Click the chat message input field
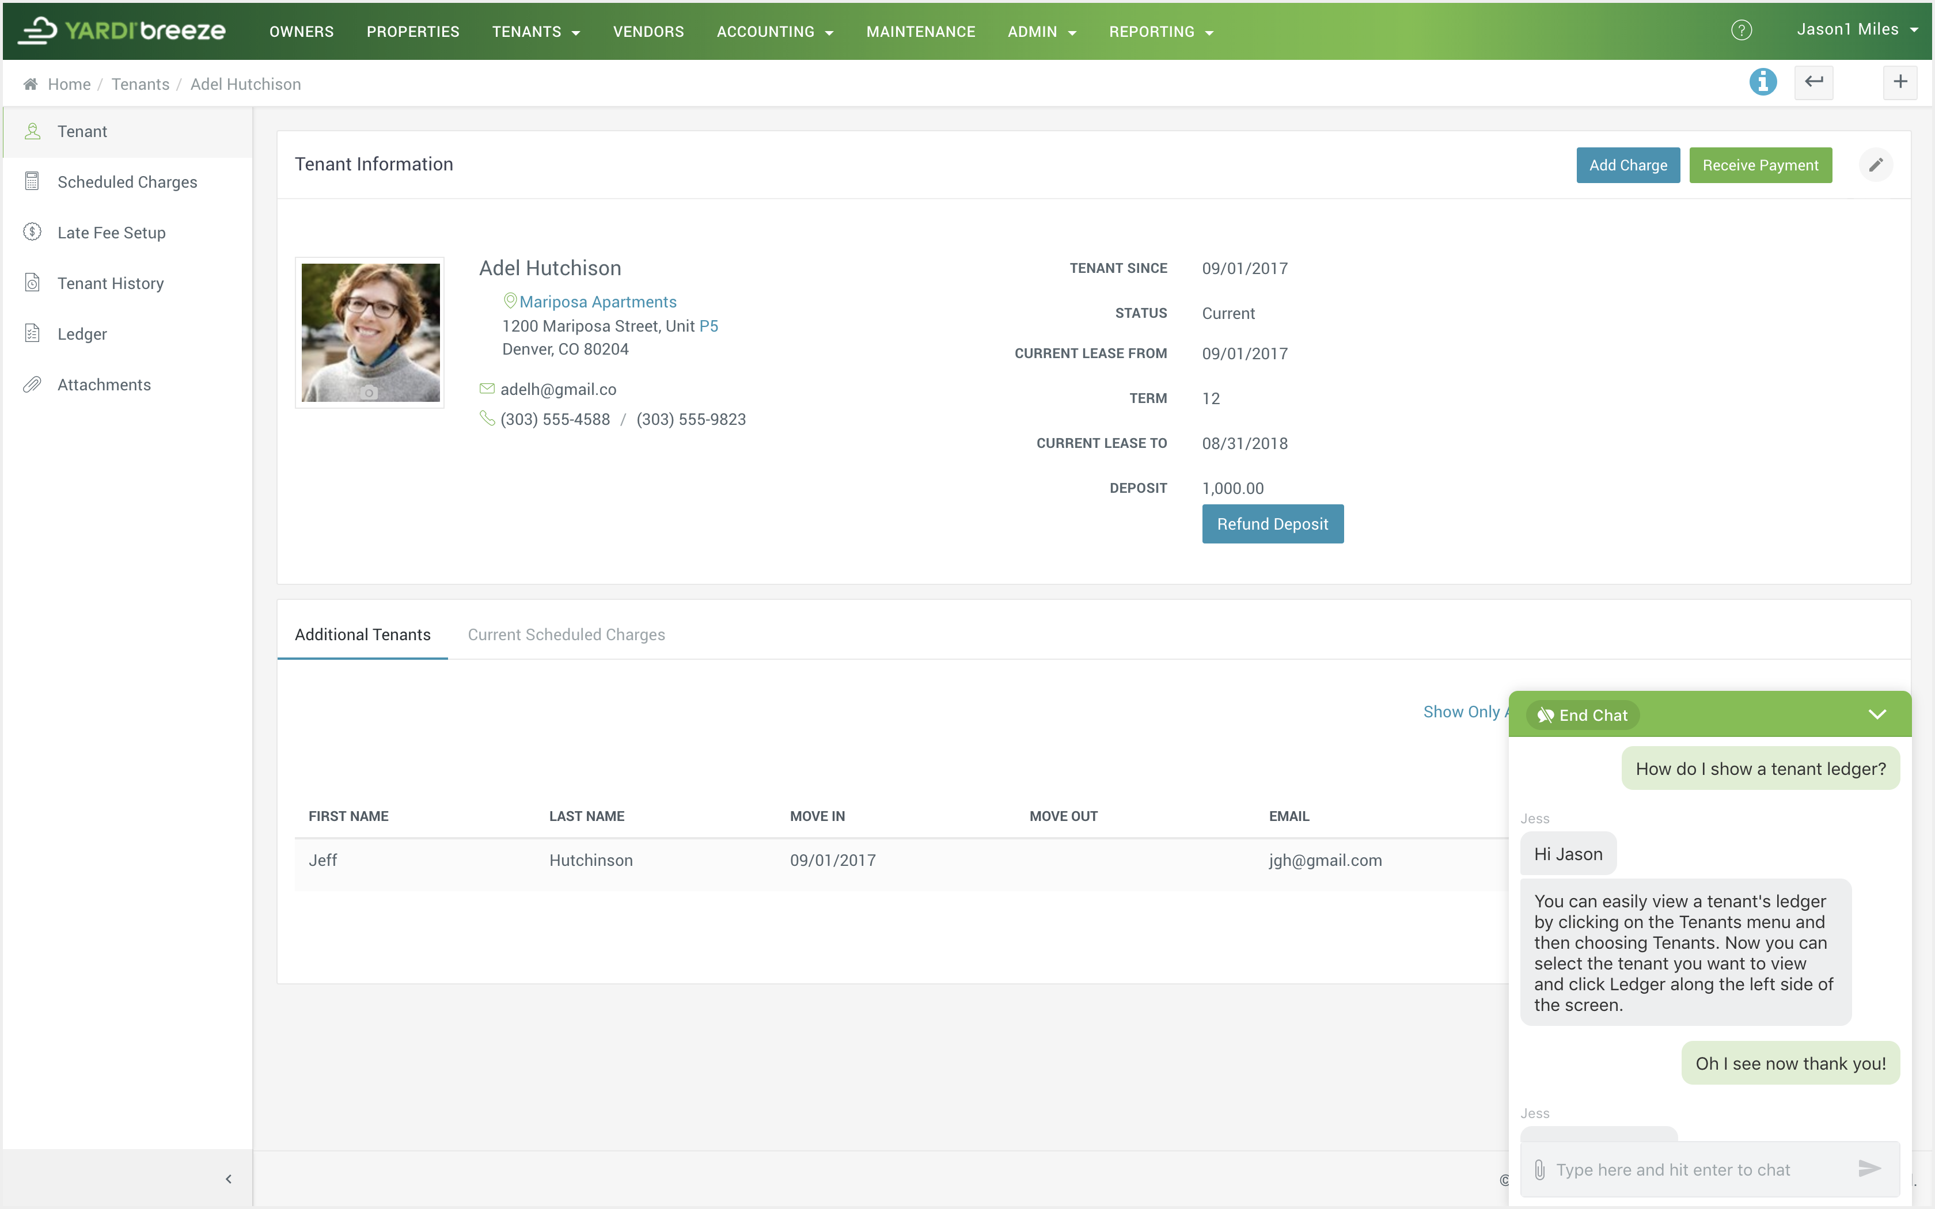Image resolution: width=1935 pixels, height=1209 pixels. [1695, 1170]
